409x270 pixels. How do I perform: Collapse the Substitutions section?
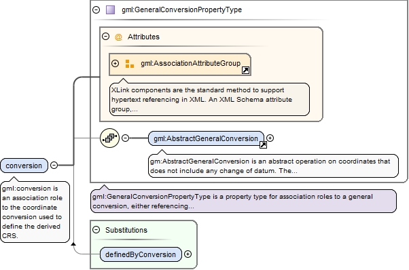96,230
